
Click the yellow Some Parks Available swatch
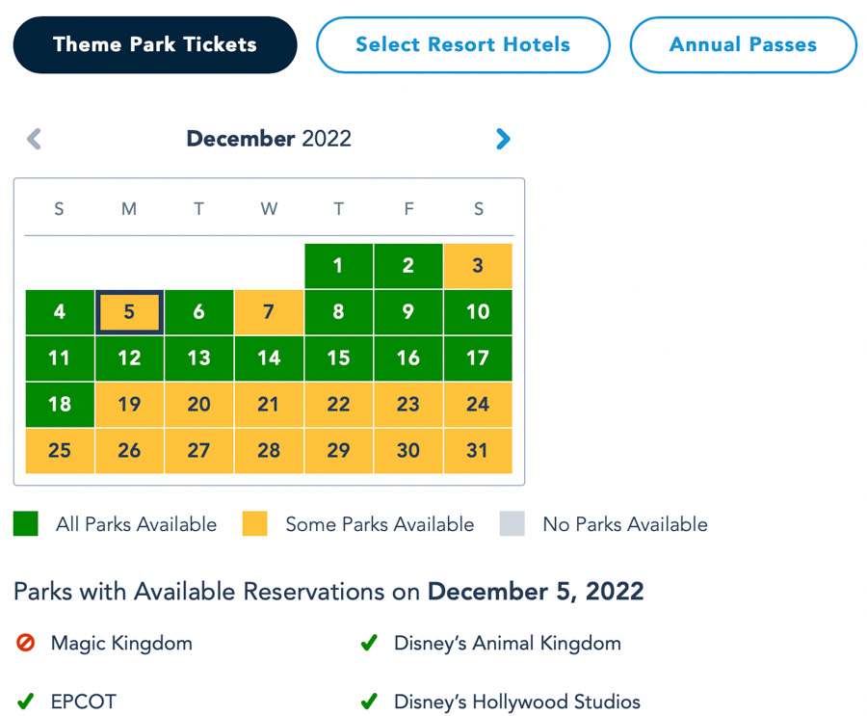[255, 524]
